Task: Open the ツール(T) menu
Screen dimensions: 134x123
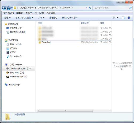Action: coord(39,13)
